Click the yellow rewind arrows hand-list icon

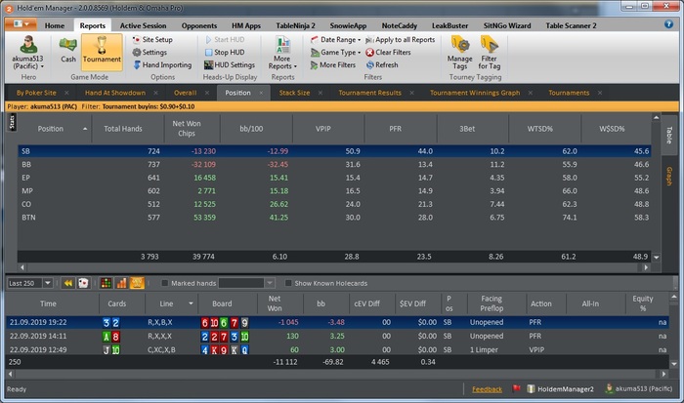pyautogui.click(x=68, y=283)
